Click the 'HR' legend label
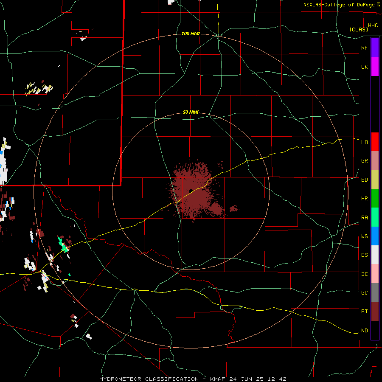 (x=364, y=199)
